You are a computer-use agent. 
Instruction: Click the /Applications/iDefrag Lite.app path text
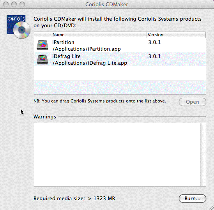coord(90,63)
